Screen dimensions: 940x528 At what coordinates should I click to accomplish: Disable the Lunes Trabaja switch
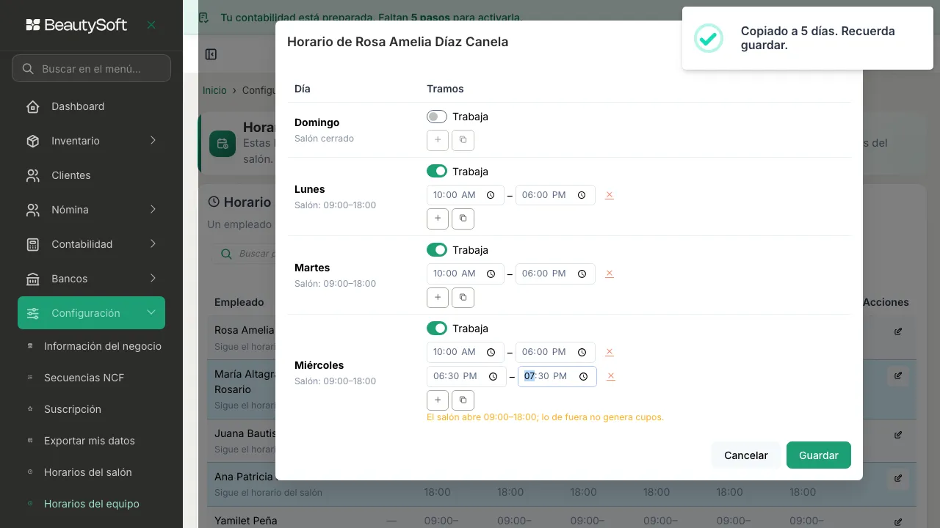(437, 171)
